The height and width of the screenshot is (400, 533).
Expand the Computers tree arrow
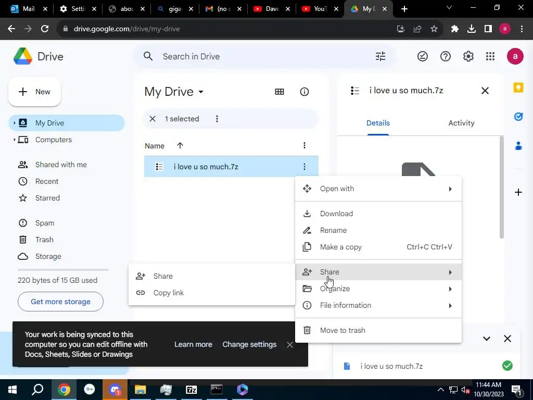point(14,140)
